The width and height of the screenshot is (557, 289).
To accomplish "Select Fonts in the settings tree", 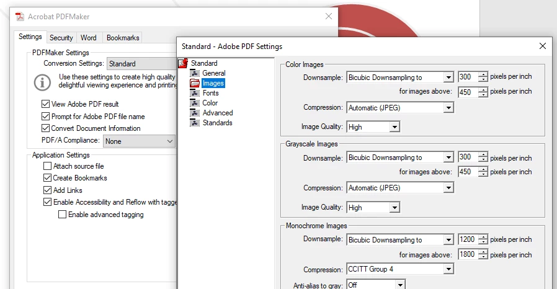I will 211,93.
